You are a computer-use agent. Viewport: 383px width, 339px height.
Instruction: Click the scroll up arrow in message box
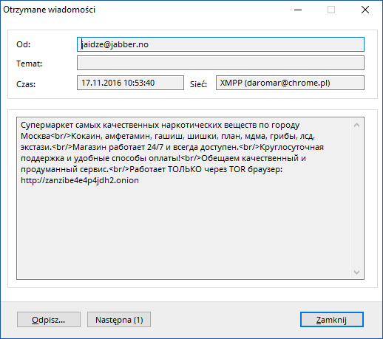[356, 125]
